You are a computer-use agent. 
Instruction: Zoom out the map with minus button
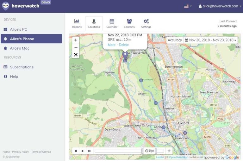[76, 47]
